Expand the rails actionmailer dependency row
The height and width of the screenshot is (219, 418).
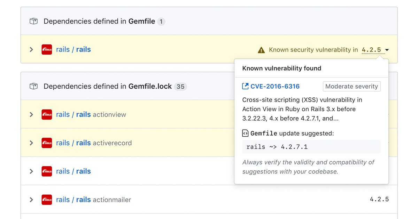(x=31, y=200)
